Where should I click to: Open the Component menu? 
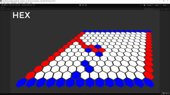tap(20, 3)
